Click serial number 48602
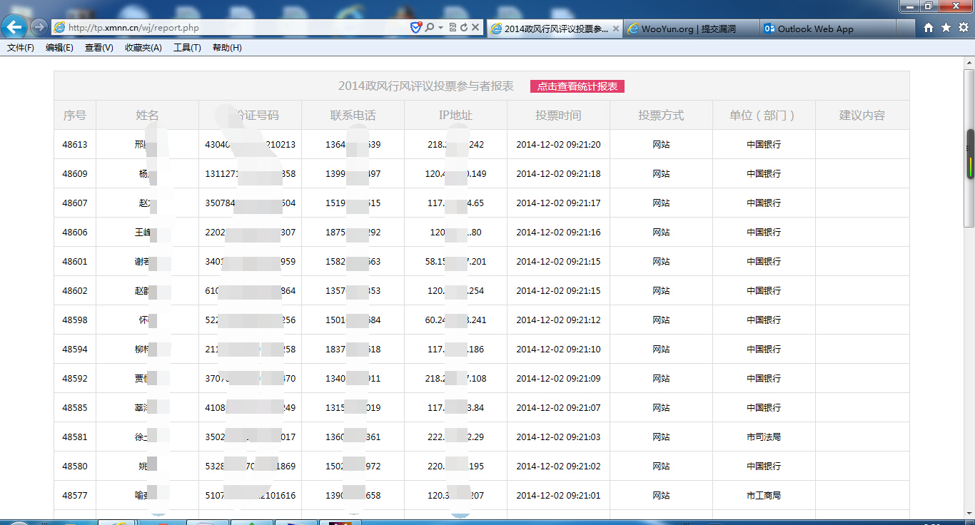Screen dimensions: 975x525 pyautogui.click(x=75, y=290)
